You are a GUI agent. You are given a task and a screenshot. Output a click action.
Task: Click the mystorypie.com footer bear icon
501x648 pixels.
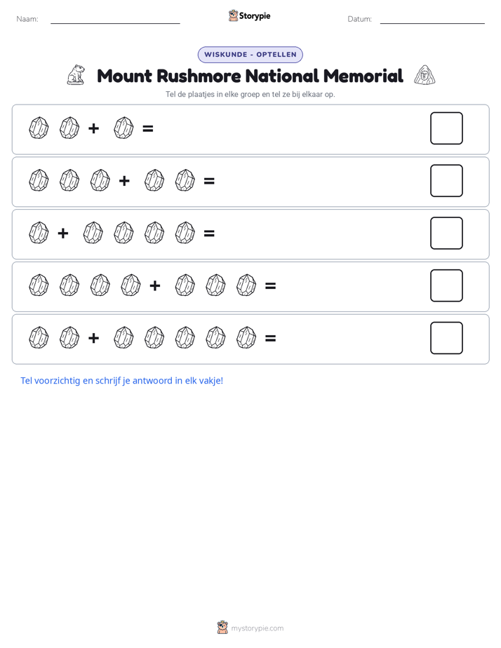pyautogui.click(x=222, y=628)
